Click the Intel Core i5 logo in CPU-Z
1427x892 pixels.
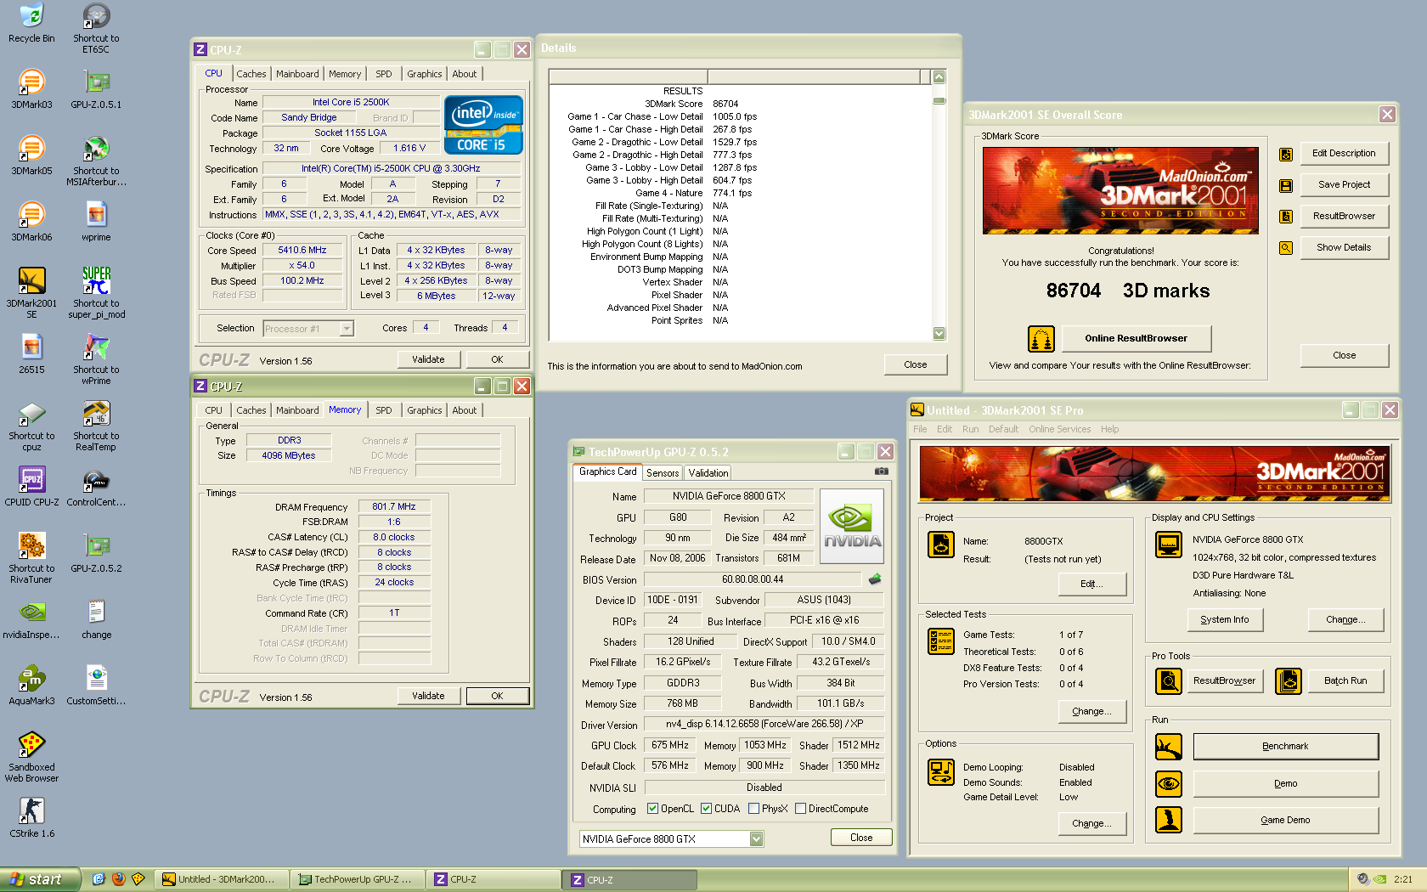tap(483, 125)
